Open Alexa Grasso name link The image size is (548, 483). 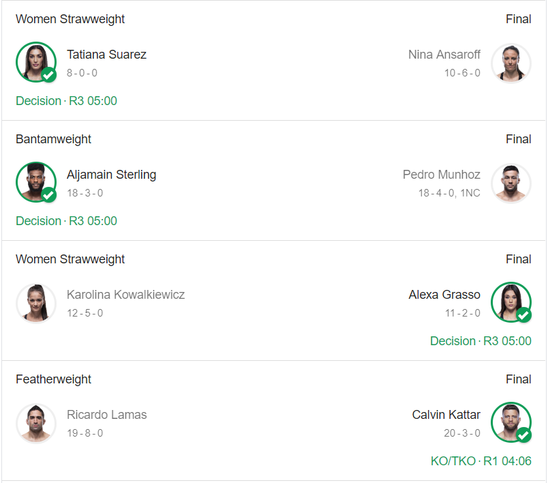444,295
